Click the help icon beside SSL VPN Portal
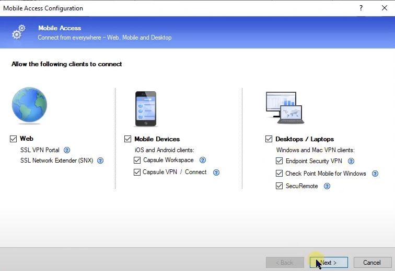 [x=67, y=150]
